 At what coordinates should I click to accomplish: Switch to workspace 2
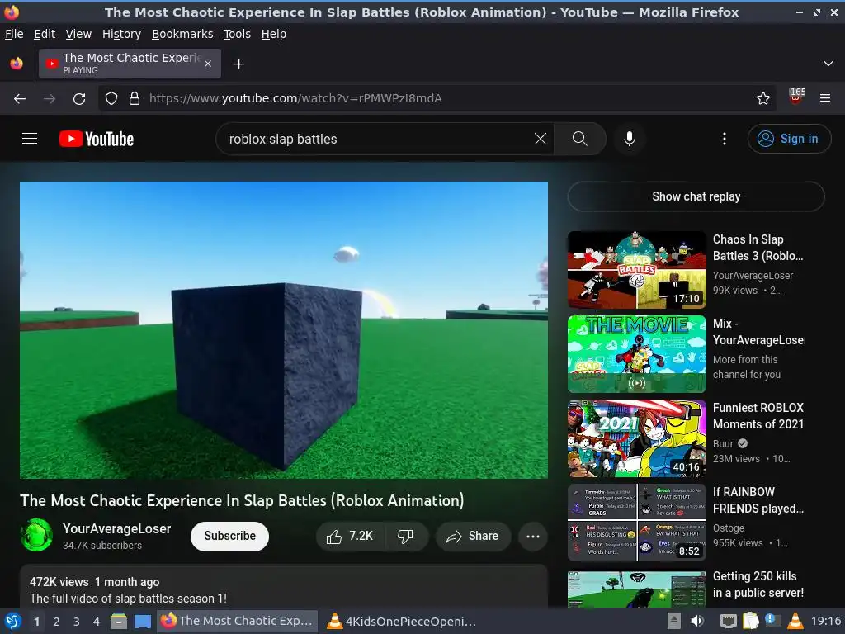(57, 622)
